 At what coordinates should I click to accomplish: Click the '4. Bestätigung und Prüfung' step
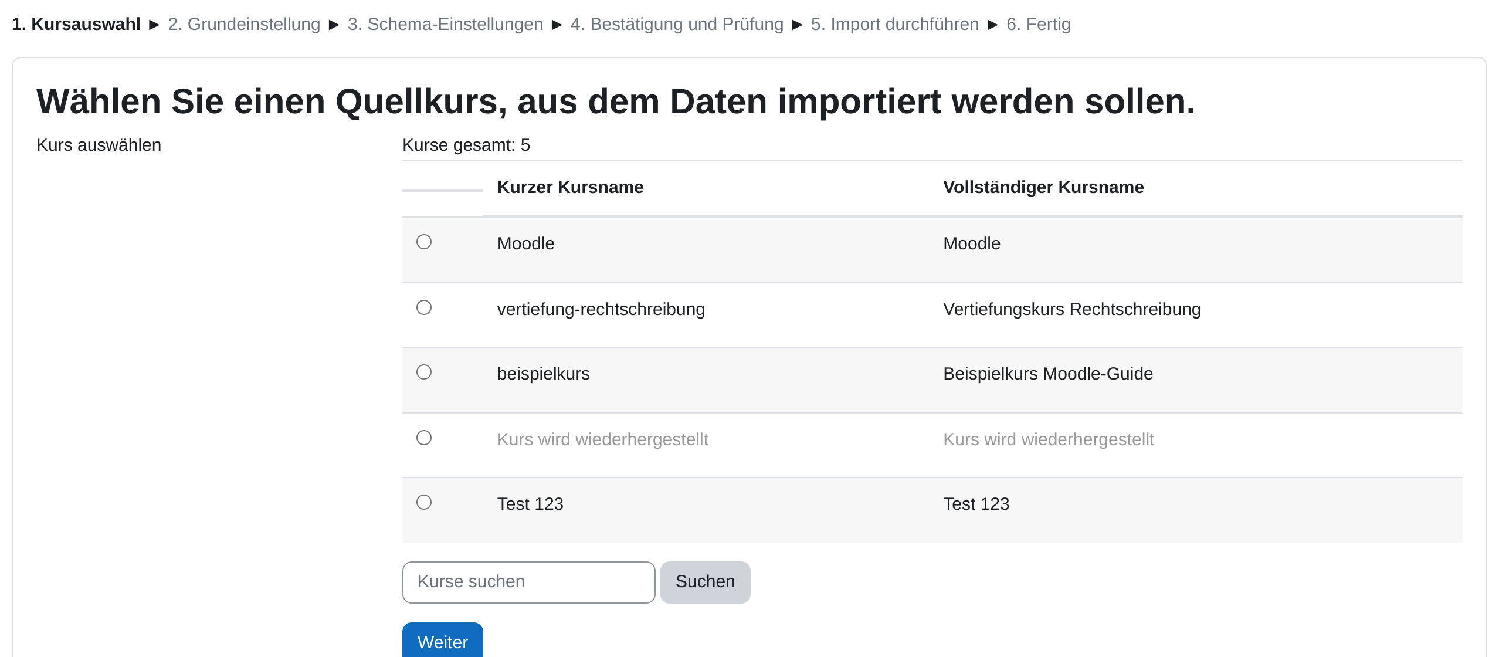click(677, 24)
